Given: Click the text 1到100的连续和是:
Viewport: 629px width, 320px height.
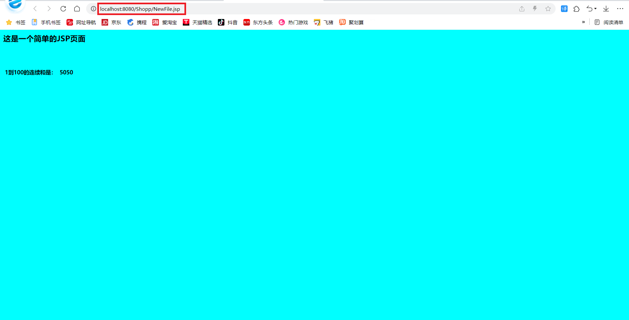Looking at the screenshot, I should 29,72.
